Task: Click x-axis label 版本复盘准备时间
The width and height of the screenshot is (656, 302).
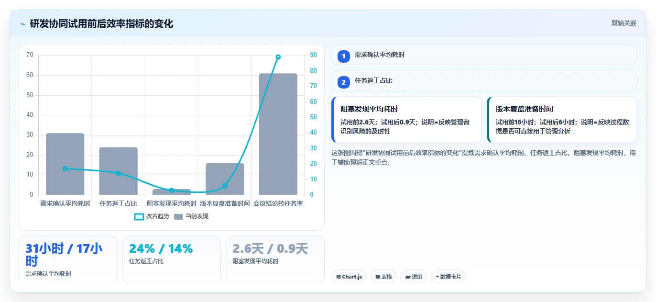Action: click(225, 203)
